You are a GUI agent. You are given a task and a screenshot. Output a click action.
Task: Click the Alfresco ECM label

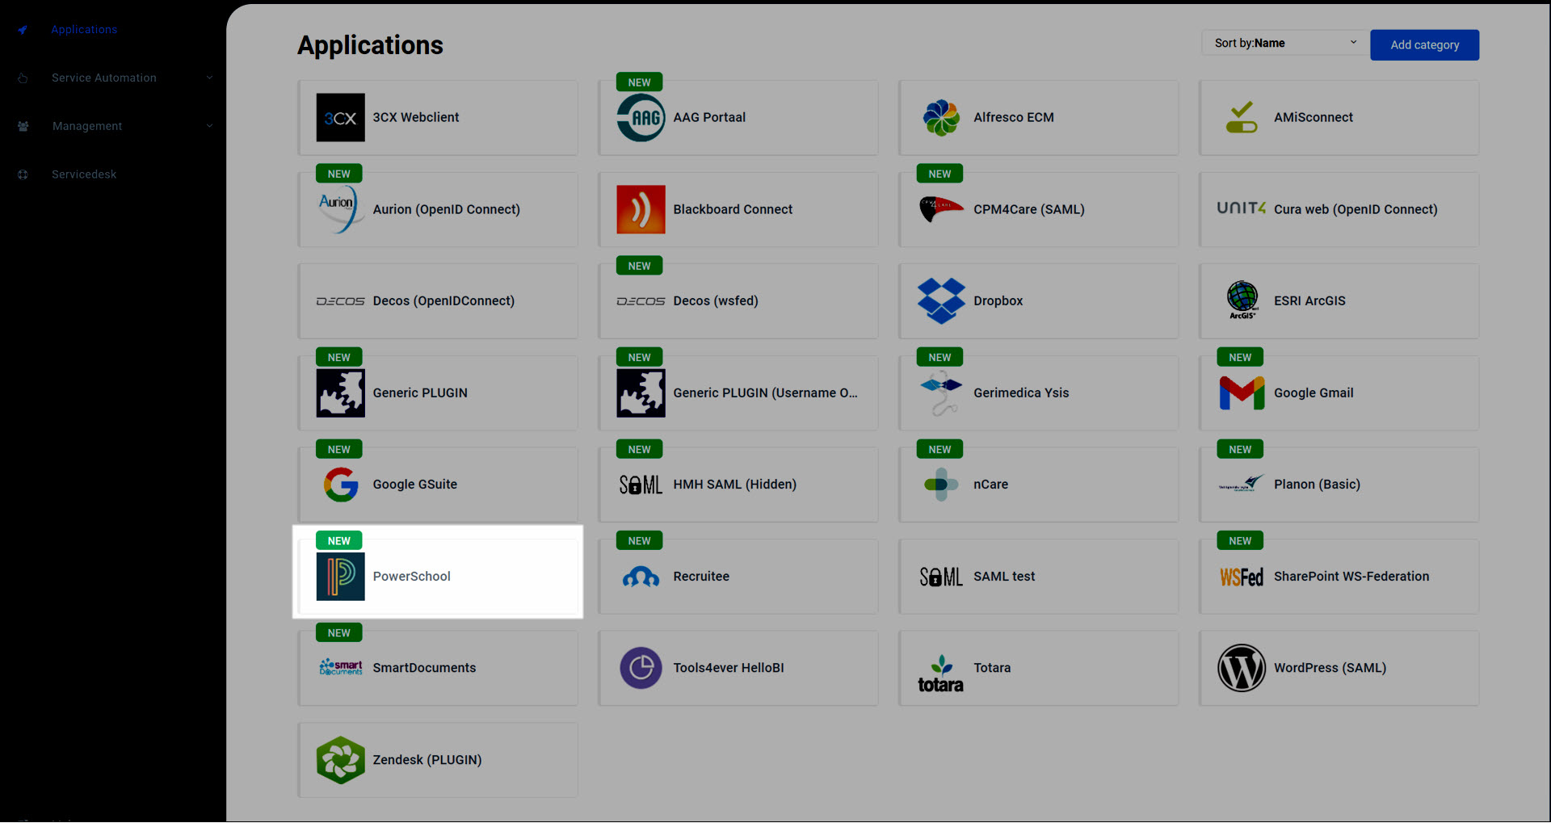coord(1013,118)
